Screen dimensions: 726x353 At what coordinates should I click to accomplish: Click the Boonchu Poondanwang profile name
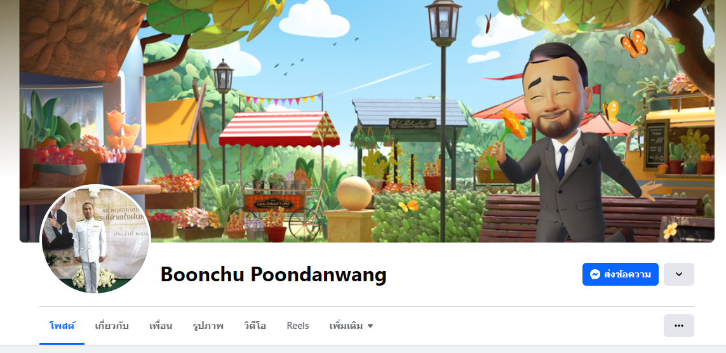273,274
